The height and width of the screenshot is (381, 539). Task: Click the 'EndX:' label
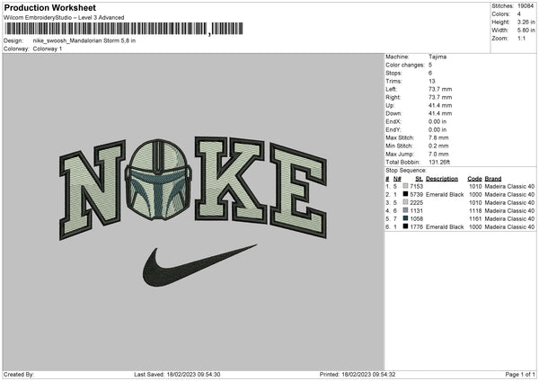pyautogui.click(x=393, y=121)
